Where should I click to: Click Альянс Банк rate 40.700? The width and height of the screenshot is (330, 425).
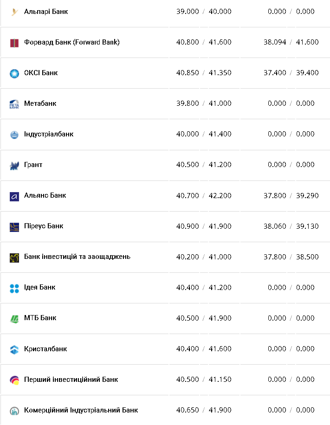188,196
